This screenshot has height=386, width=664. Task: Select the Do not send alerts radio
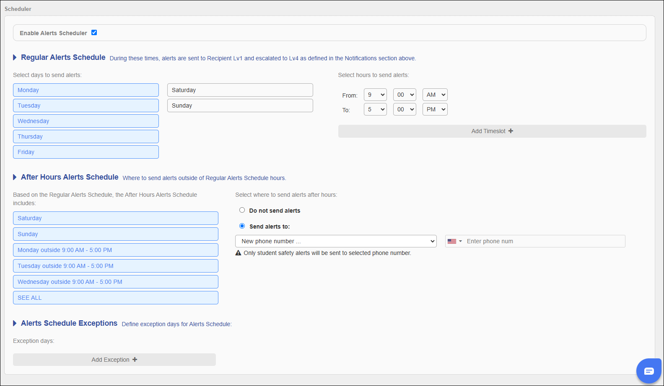coord(242,210)
